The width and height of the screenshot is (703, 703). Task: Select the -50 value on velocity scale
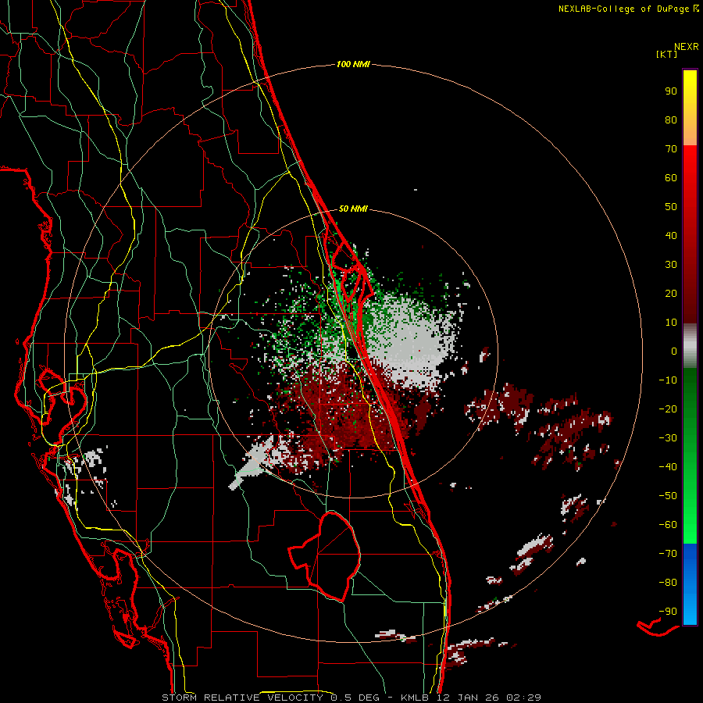click(668, 496)
